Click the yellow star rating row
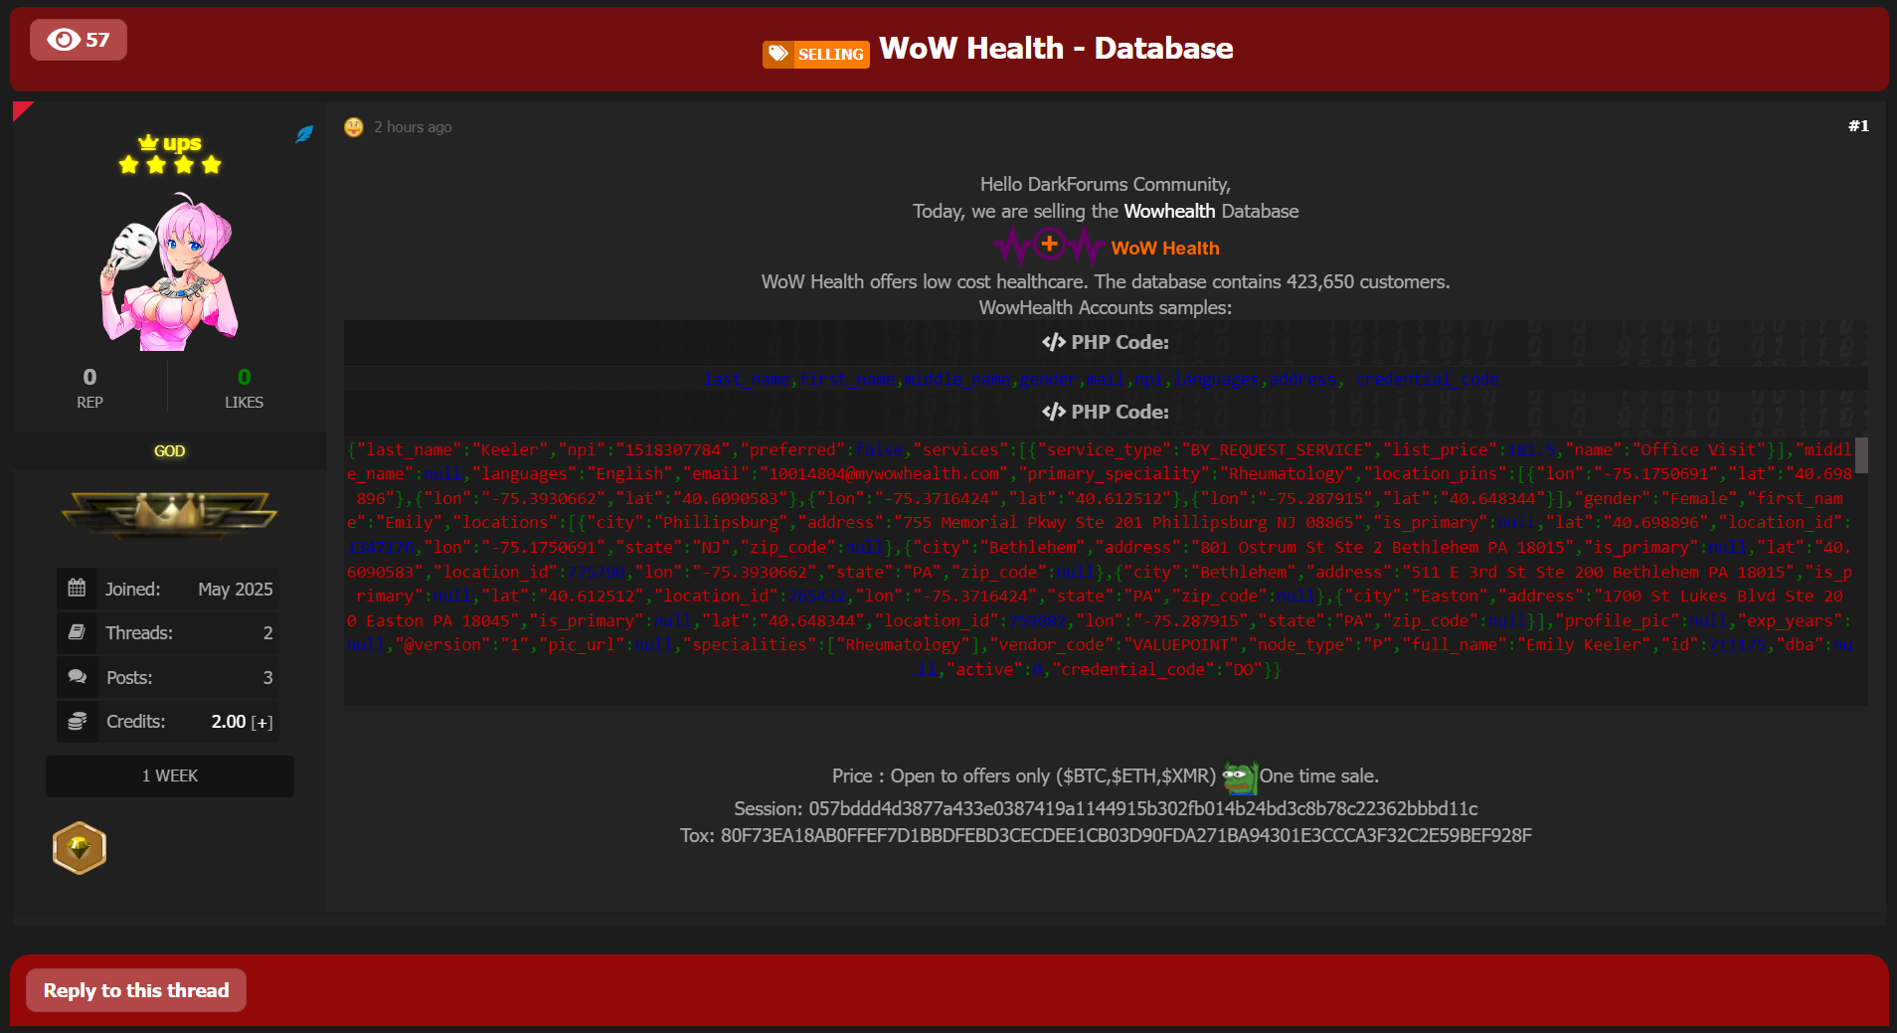This screenshot has height=1033, width=1897. tap(170, 165)
